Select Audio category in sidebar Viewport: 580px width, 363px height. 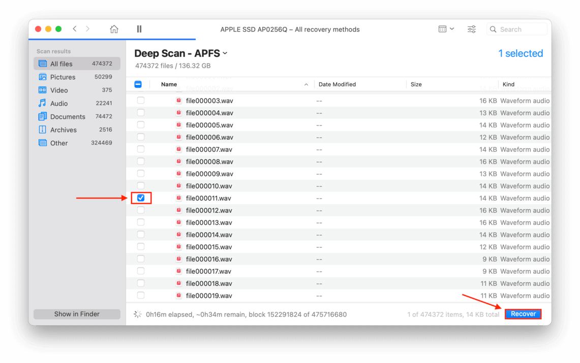pos(77,104)
